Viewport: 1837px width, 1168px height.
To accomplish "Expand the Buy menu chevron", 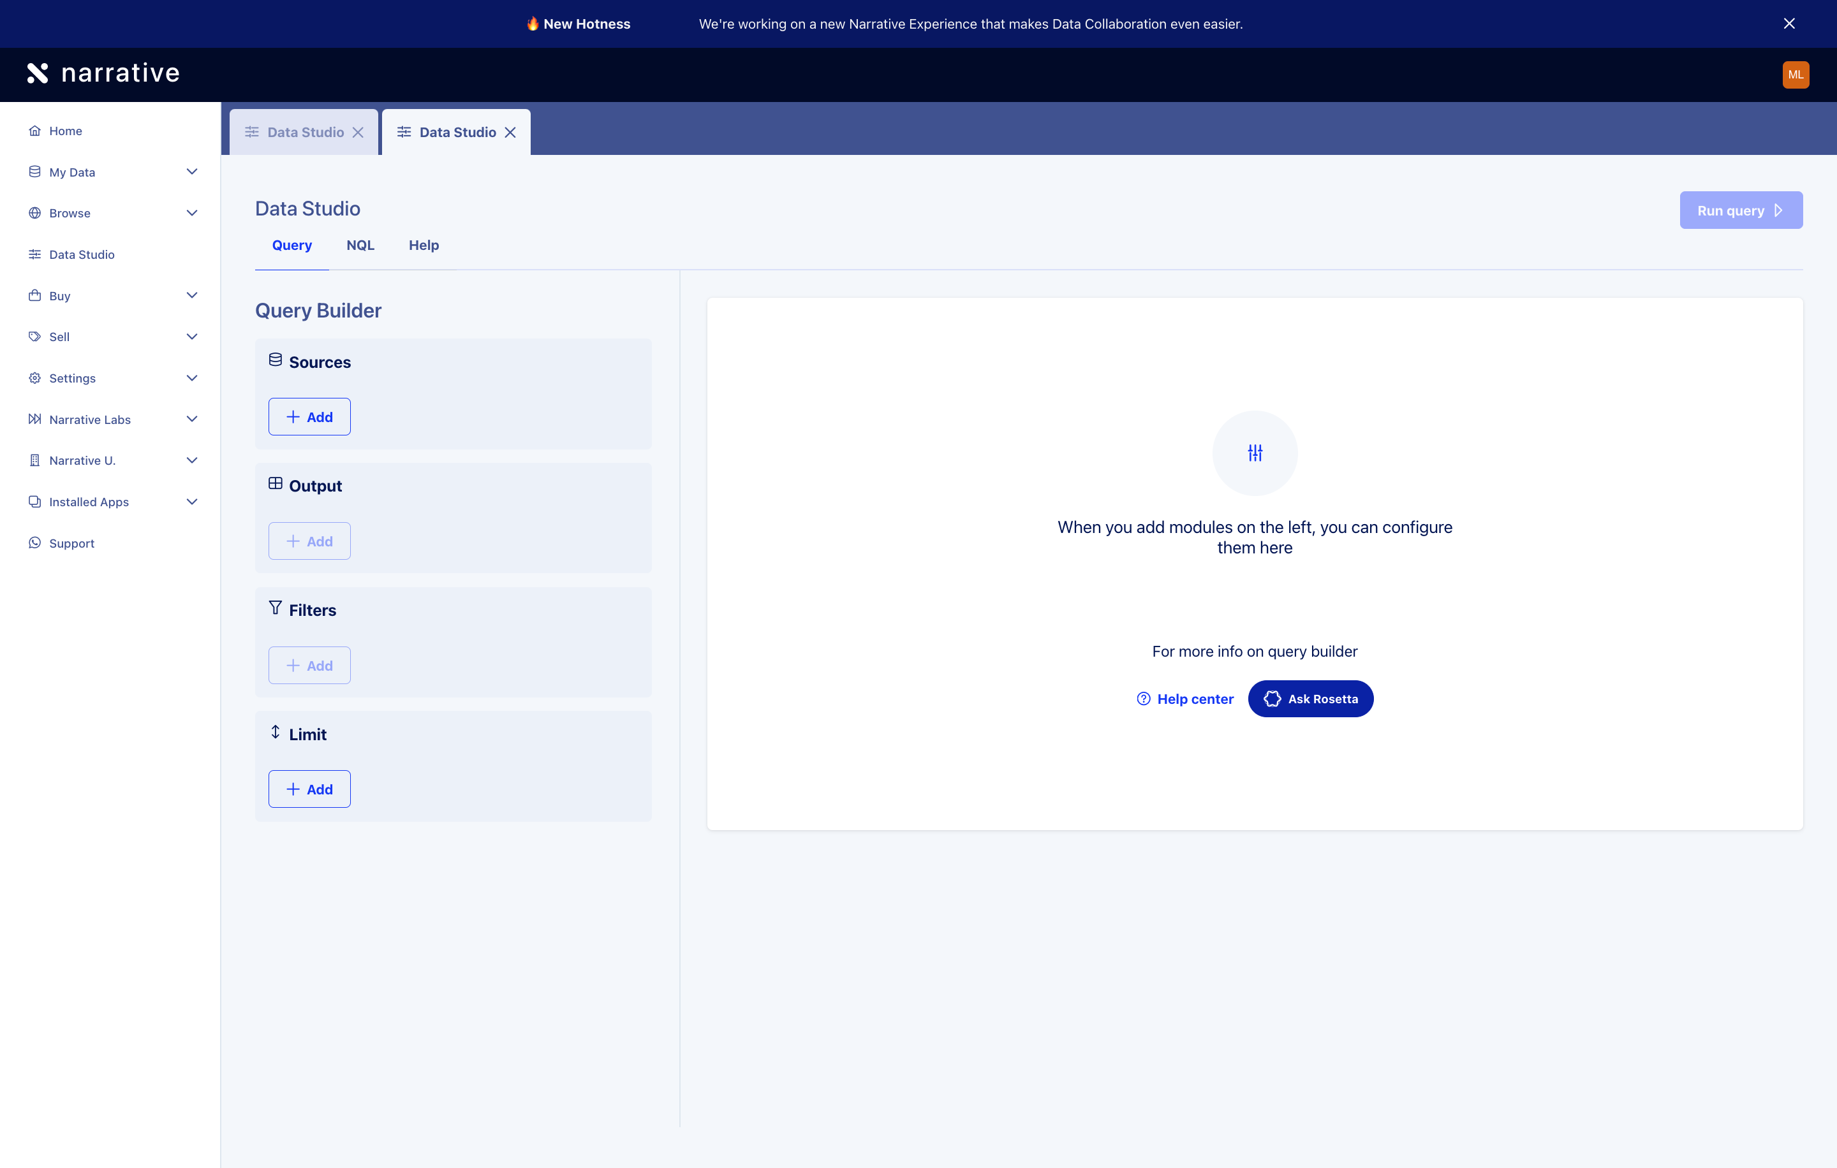I will pos(192,295).
